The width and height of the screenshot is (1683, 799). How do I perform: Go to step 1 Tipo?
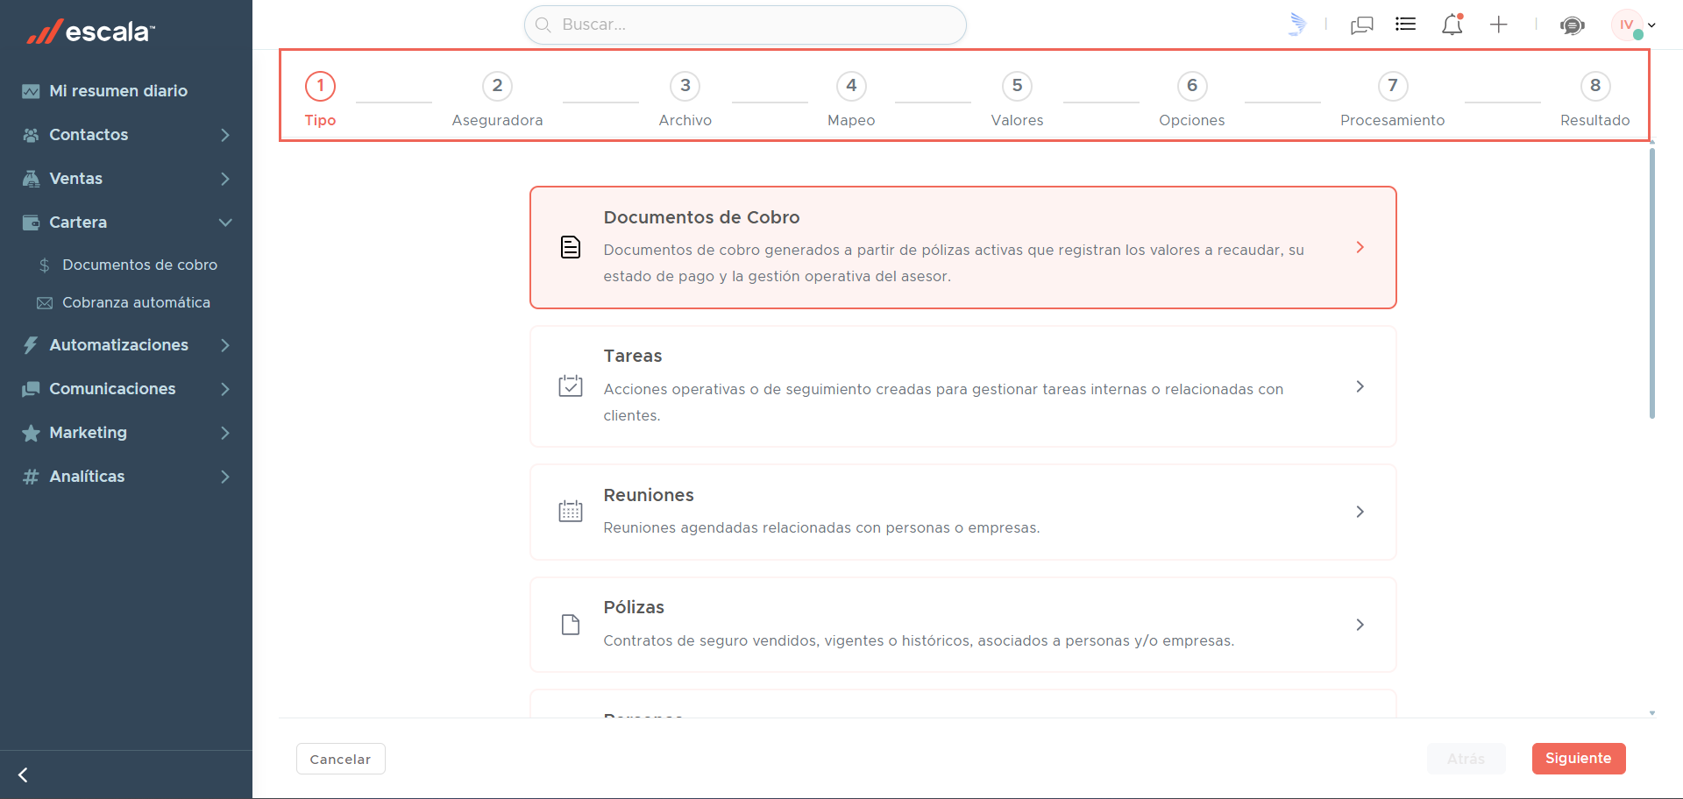click(320, 99)
